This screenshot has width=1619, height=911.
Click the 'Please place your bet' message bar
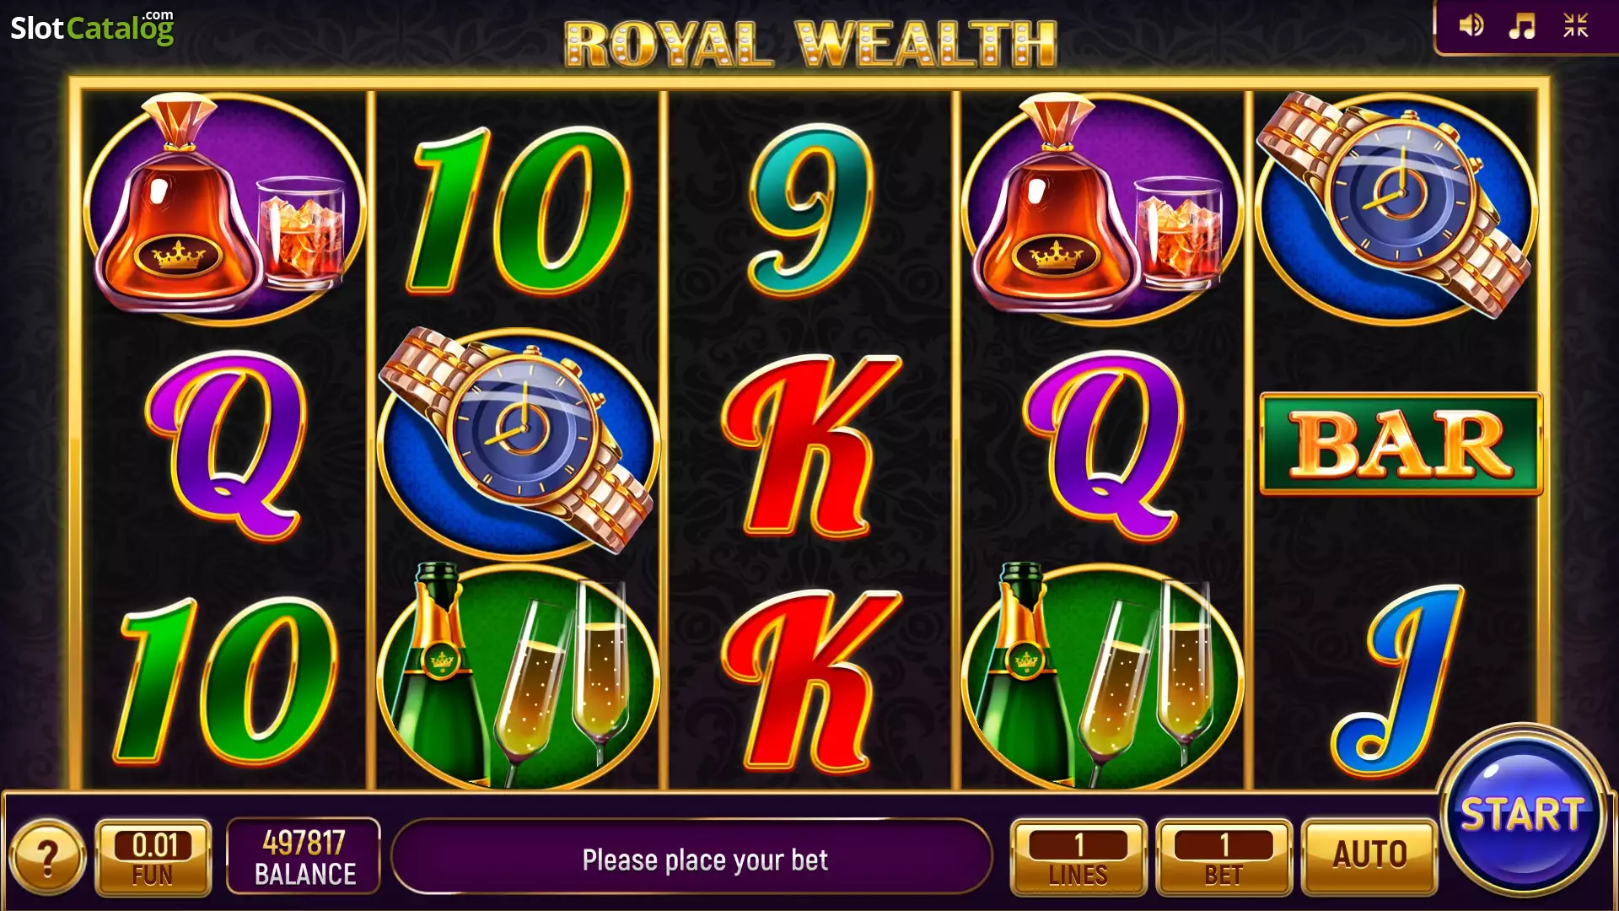pos(691,857)
